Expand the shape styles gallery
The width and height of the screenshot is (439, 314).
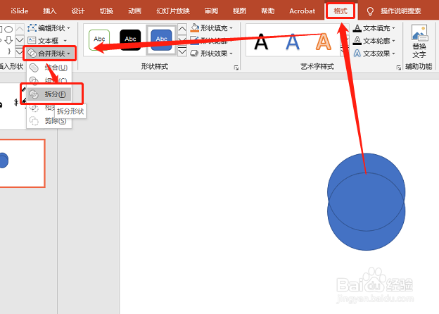pyautogui.click(x=182, y=51)
